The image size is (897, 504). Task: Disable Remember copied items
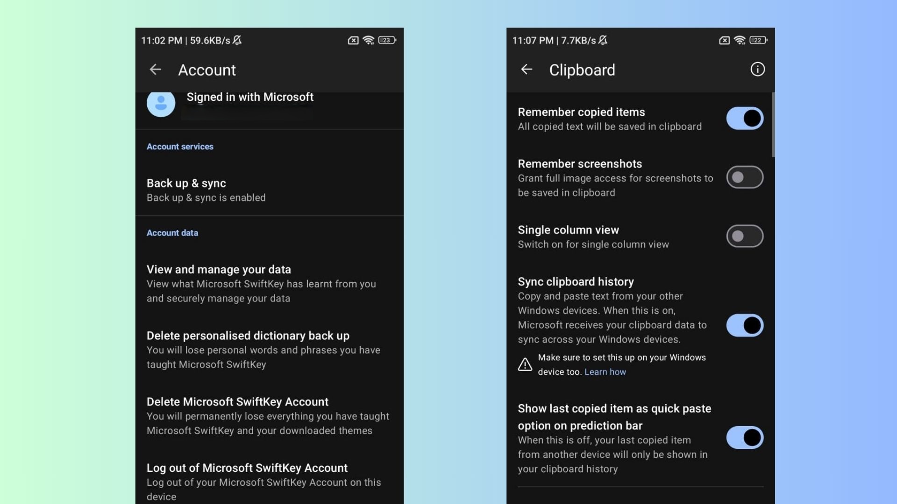pos(744,118)
